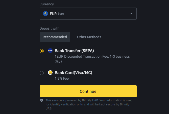This screenshot has height=114, width=169.
Task: Expand the EUR Euro currency selector
Action: pyautogui.click(x=88, y=14)
